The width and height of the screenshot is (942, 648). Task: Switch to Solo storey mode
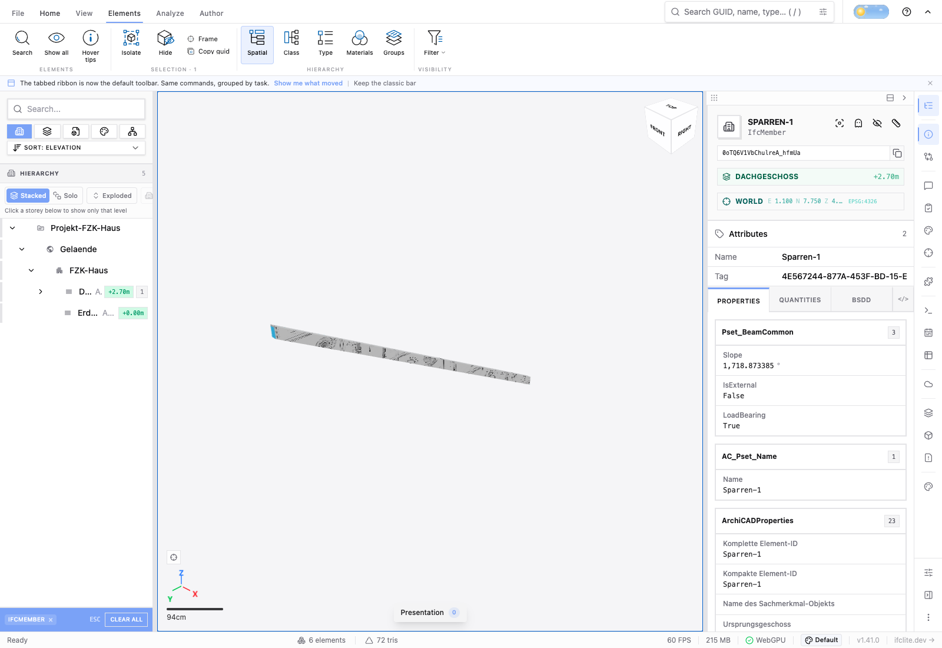(x=65, y=196)
